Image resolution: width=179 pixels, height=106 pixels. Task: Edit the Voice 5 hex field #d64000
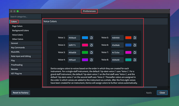117,38
